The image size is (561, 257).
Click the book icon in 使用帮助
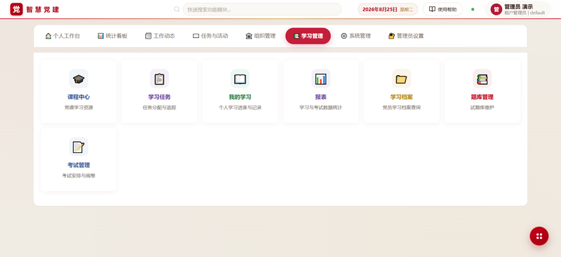point(432,9)
